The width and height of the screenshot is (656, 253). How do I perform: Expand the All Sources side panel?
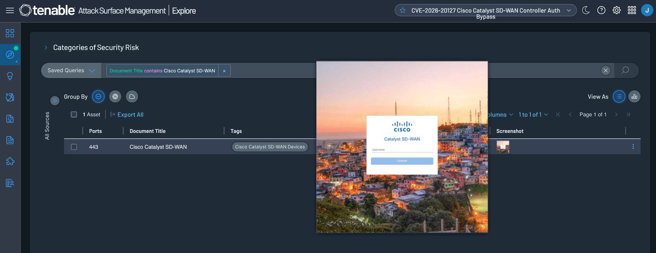click(x=55, y=101)
